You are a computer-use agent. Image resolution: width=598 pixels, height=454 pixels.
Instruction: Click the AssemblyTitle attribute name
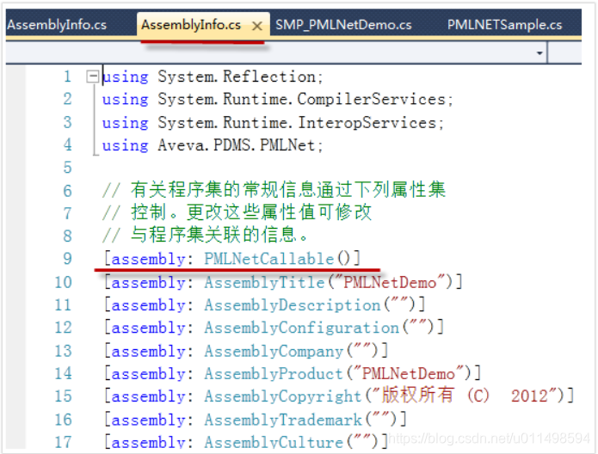point(264,282)
